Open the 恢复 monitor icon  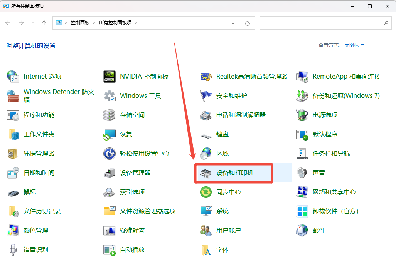point(110,134)
